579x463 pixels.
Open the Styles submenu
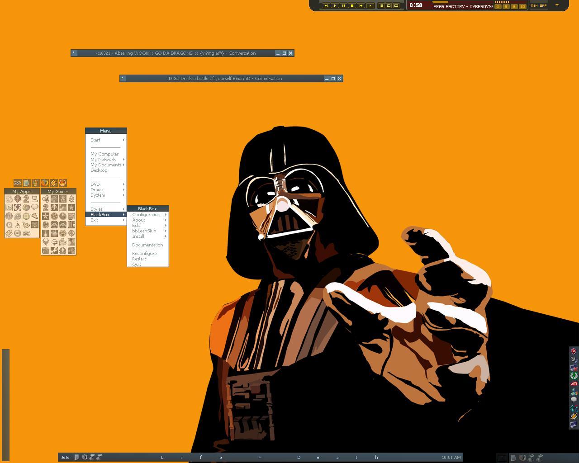point(106,209)
